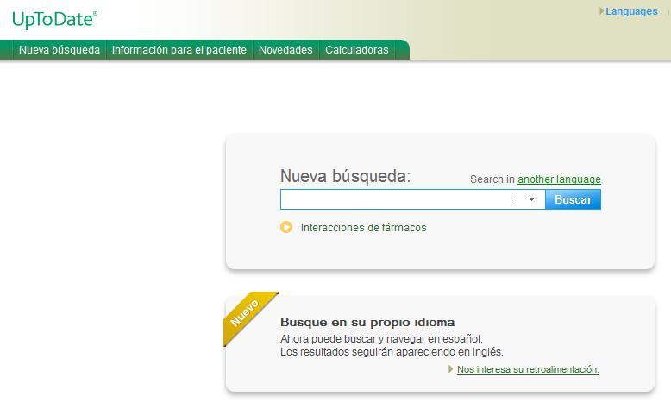This screenshot has height=403, width=671.
Task: Select the Calculadoras tab
Action: click(356, 50)
